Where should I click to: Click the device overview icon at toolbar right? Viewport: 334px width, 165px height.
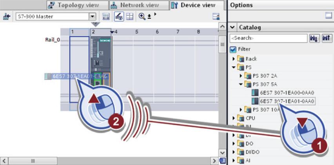216,16
